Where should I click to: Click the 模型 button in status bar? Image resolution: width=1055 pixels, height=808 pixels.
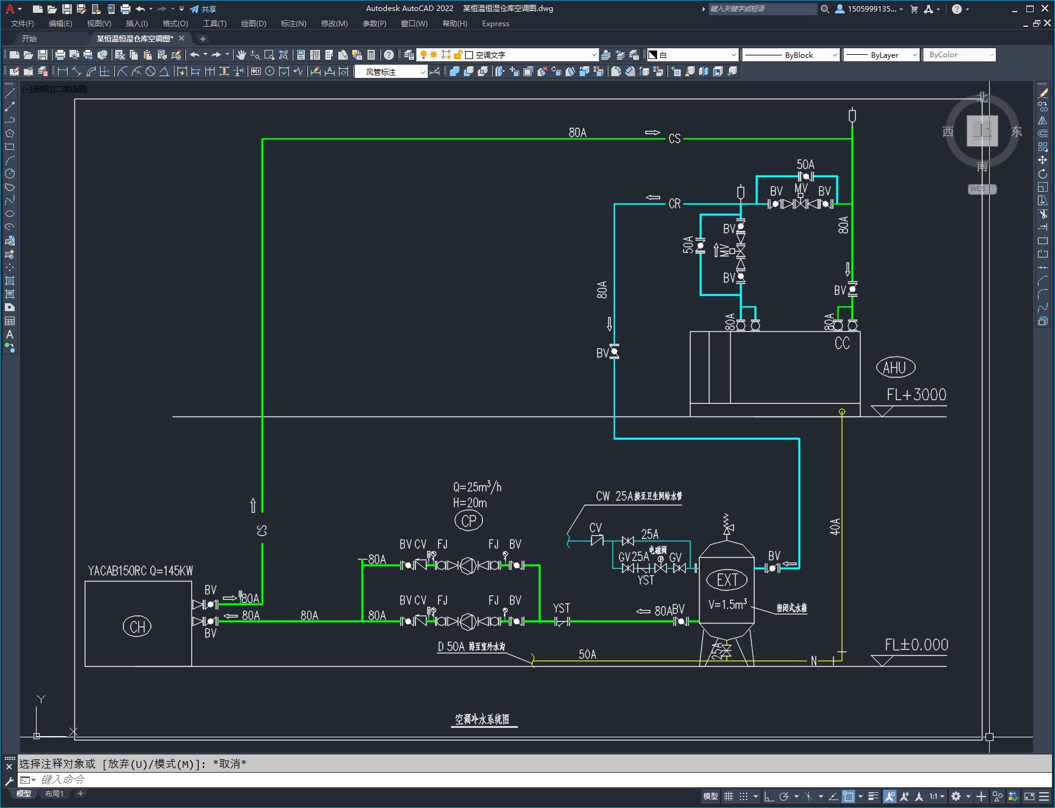(x=711, y=796)
